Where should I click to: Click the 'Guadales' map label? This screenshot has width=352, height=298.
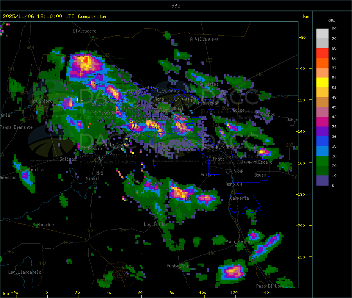click(209, 84)
